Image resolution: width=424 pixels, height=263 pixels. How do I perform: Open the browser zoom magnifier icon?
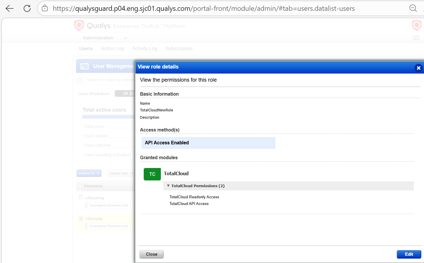click(413, 8)
